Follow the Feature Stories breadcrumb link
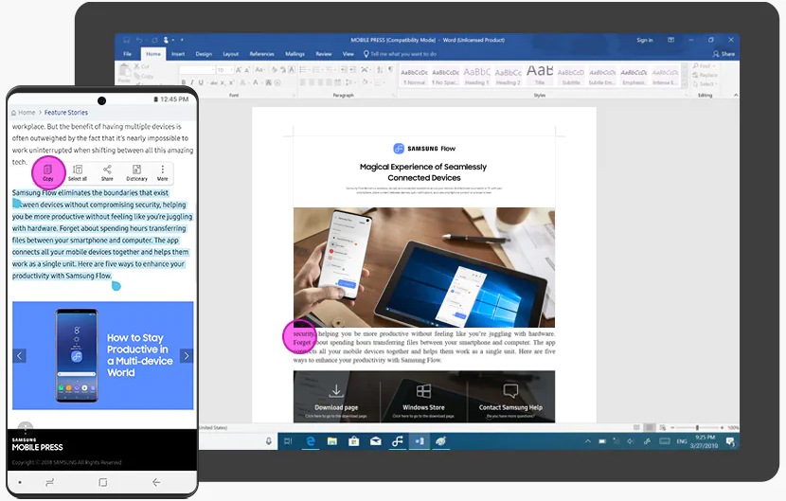This screenshot has height=501, width=786. pyautogui.click(x=66, y=113)
